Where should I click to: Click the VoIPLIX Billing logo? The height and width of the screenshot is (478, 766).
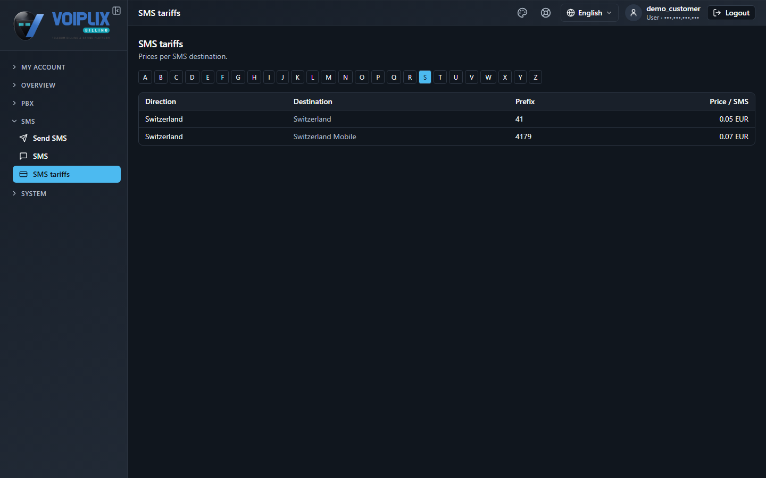62,25
